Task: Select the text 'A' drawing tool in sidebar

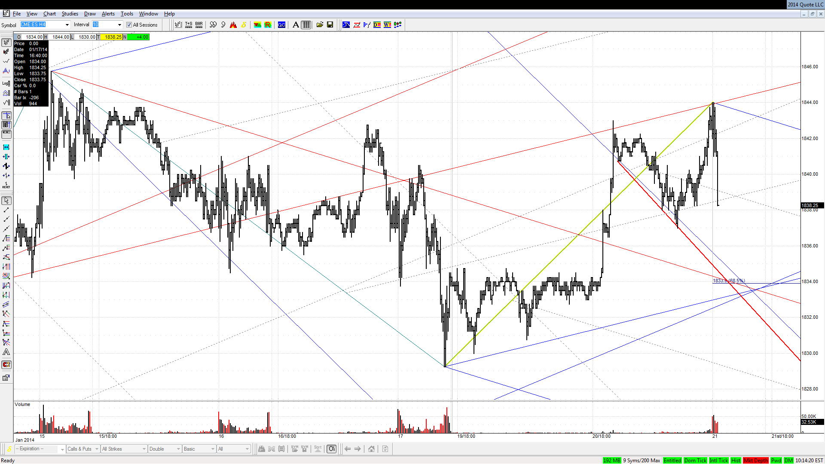Action: 6,352
